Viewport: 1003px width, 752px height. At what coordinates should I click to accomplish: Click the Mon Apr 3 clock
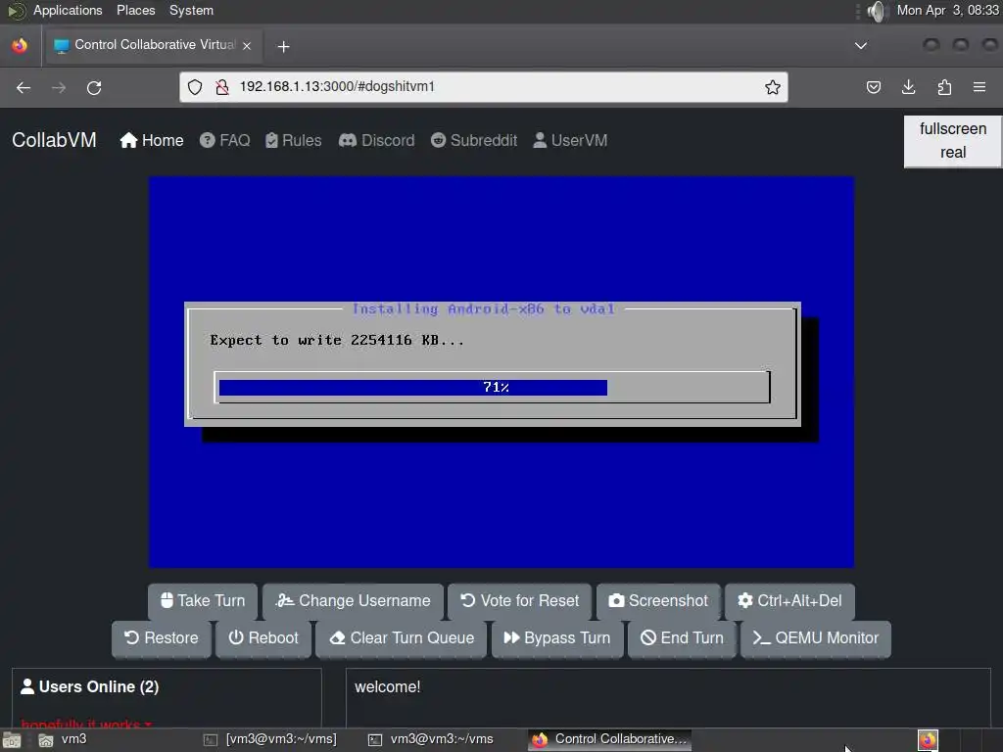947,10
